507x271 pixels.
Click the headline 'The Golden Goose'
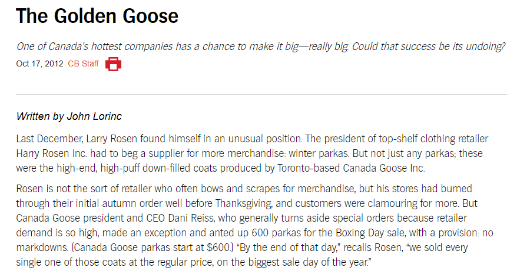pos(97,16)
